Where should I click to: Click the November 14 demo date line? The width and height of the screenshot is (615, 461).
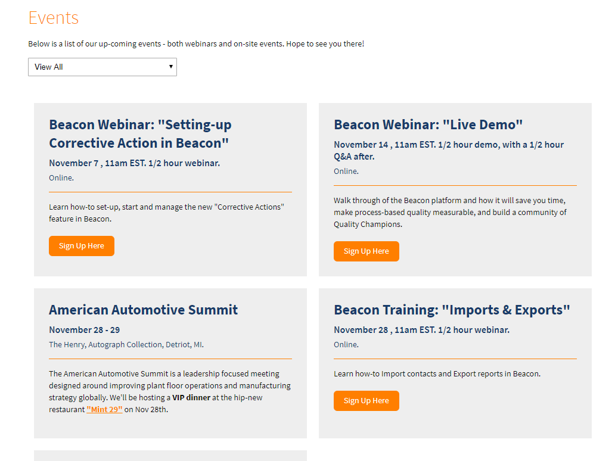coord(448,150)
